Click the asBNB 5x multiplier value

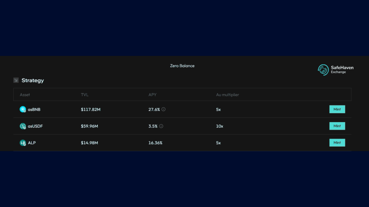click(218, 110)
